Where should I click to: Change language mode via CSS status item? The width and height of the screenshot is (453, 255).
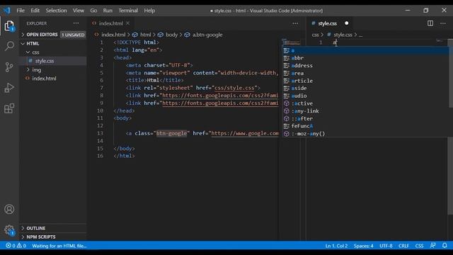419,246
